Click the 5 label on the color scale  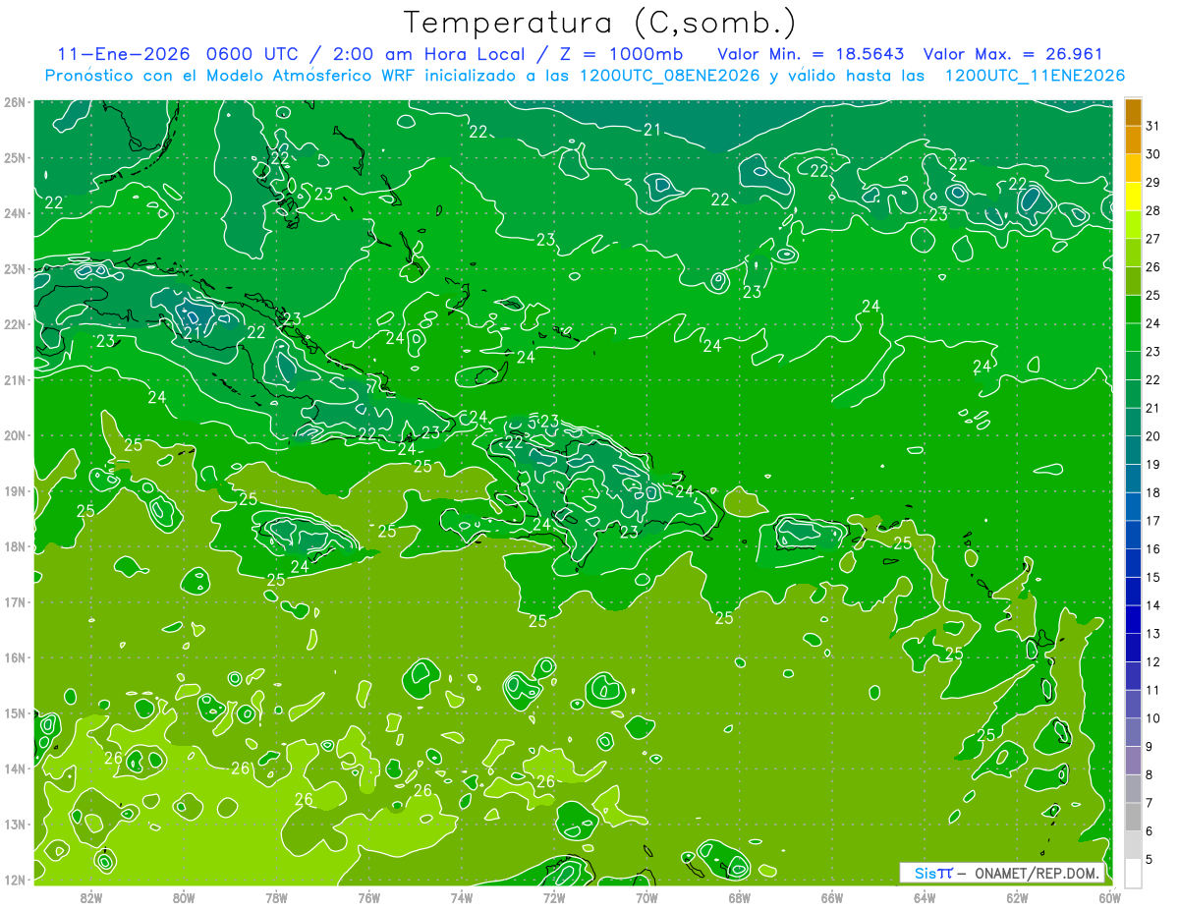(x=1150, y=859)
